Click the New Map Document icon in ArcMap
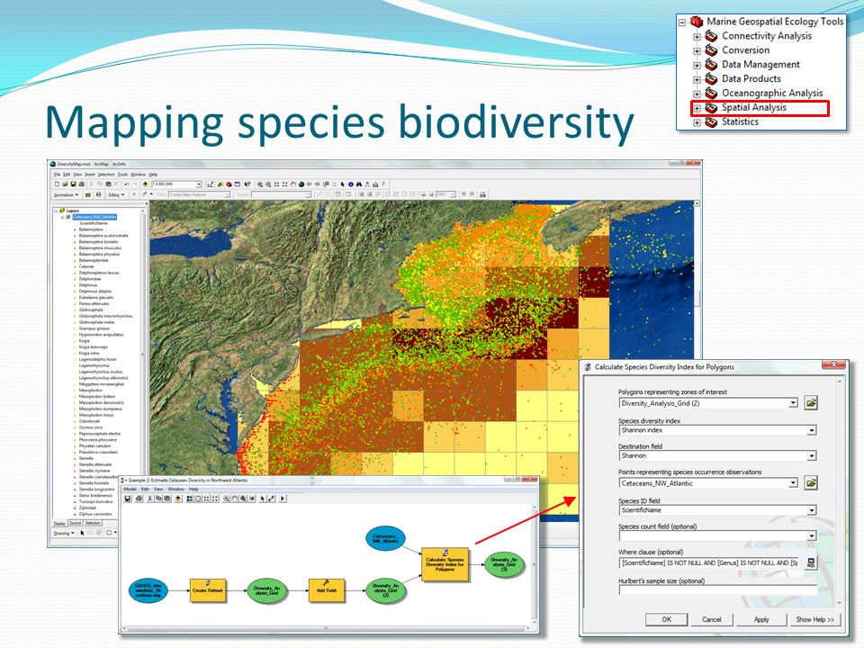This screenshot has height=648, width=864. pos(57,184)
